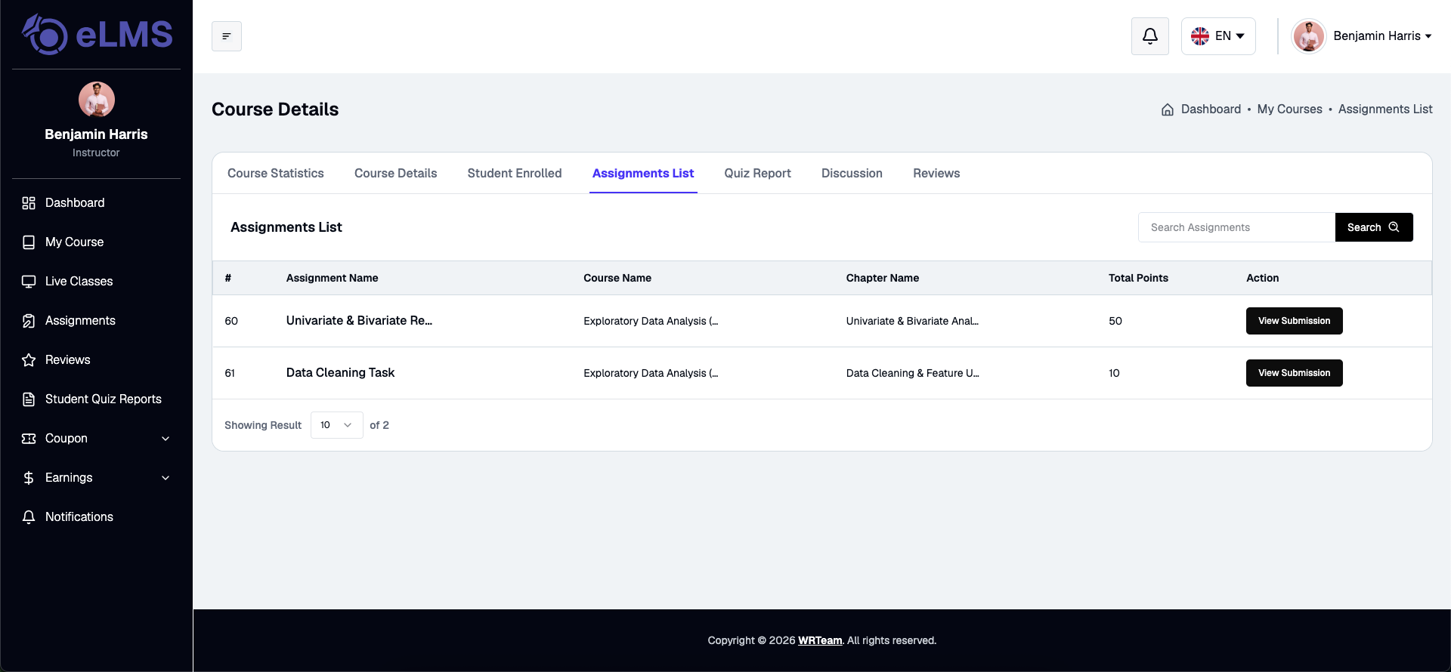
Task: Select the Assignments List tab
Action: pyautogui.click(x=643, y=174)
